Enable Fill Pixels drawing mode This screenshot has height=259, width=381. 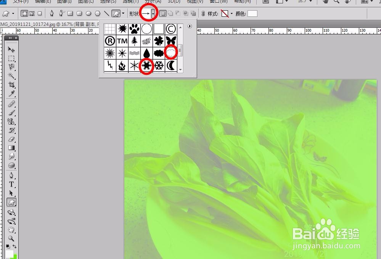point(40,14)
